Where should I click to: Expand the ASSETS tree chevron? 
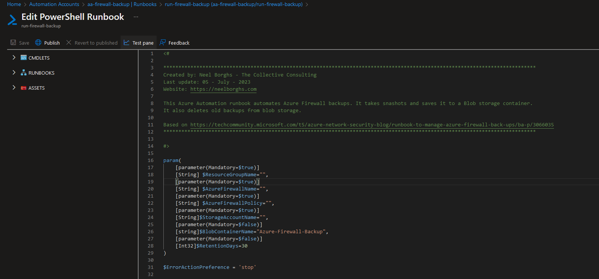[14, 87]
